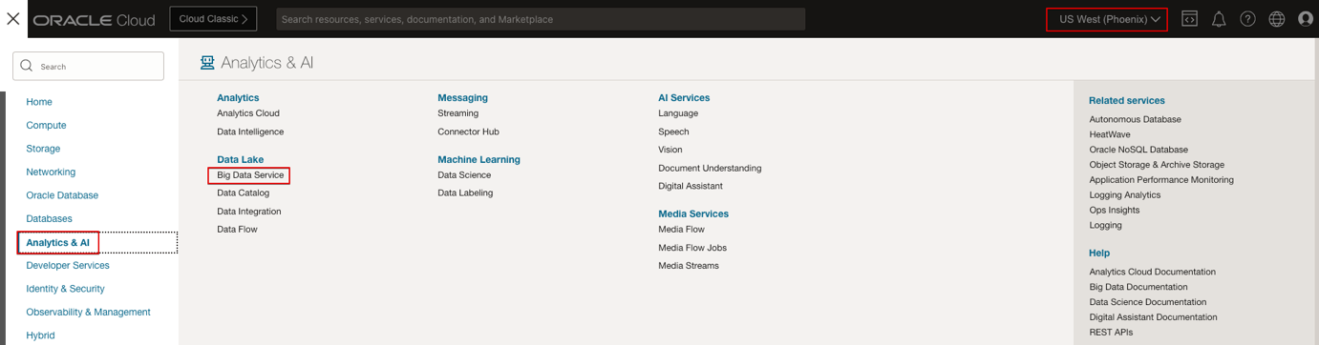Open the Data Catalog link
The width and height of the screenshot is (1319, 345).
click(x=243, y=193)
